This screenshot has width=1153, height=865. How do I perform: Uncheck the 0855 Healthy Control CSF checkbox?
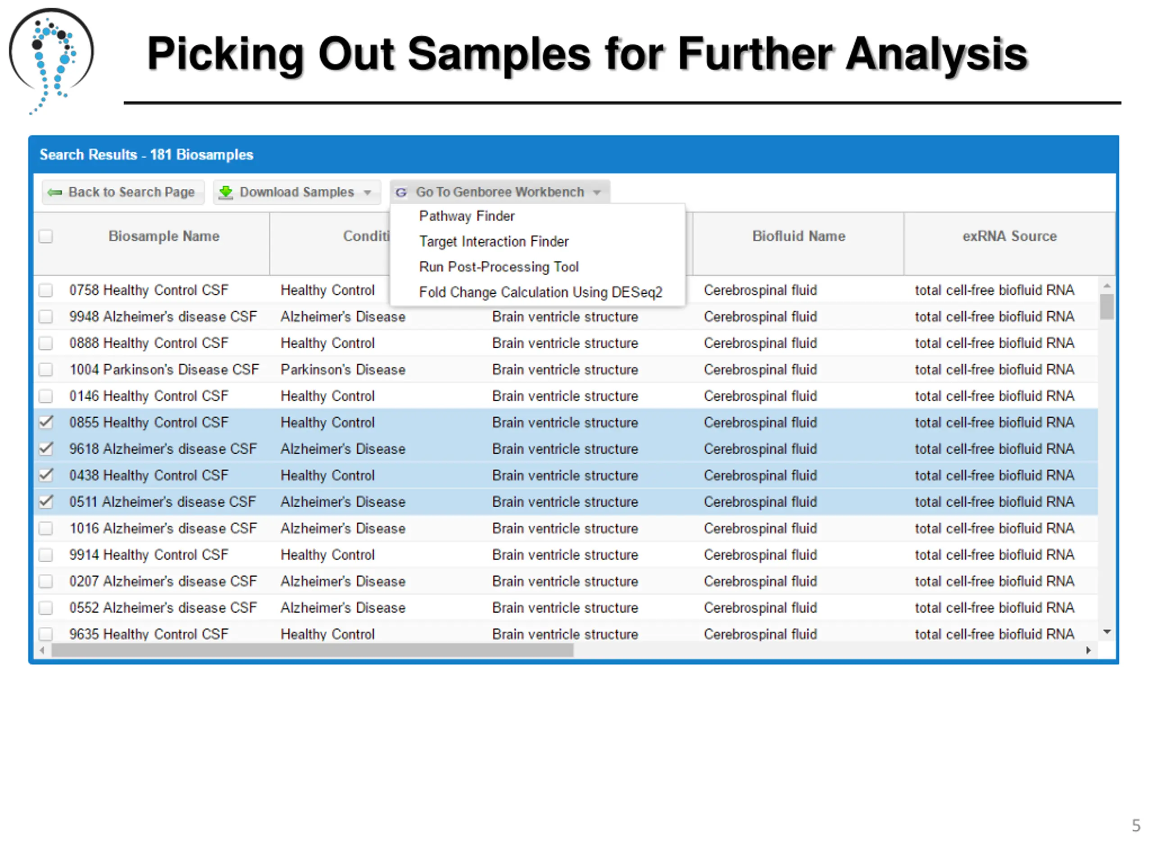click(x=46, y=422)
